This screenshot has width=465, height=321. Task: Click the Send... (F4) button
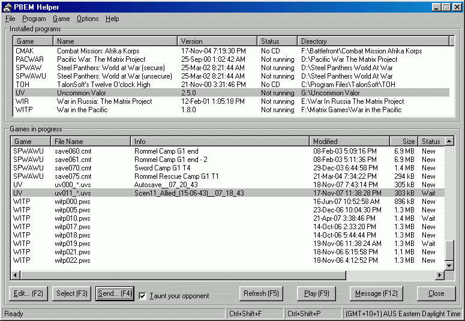pyautogui.click(x=115, y=294)
